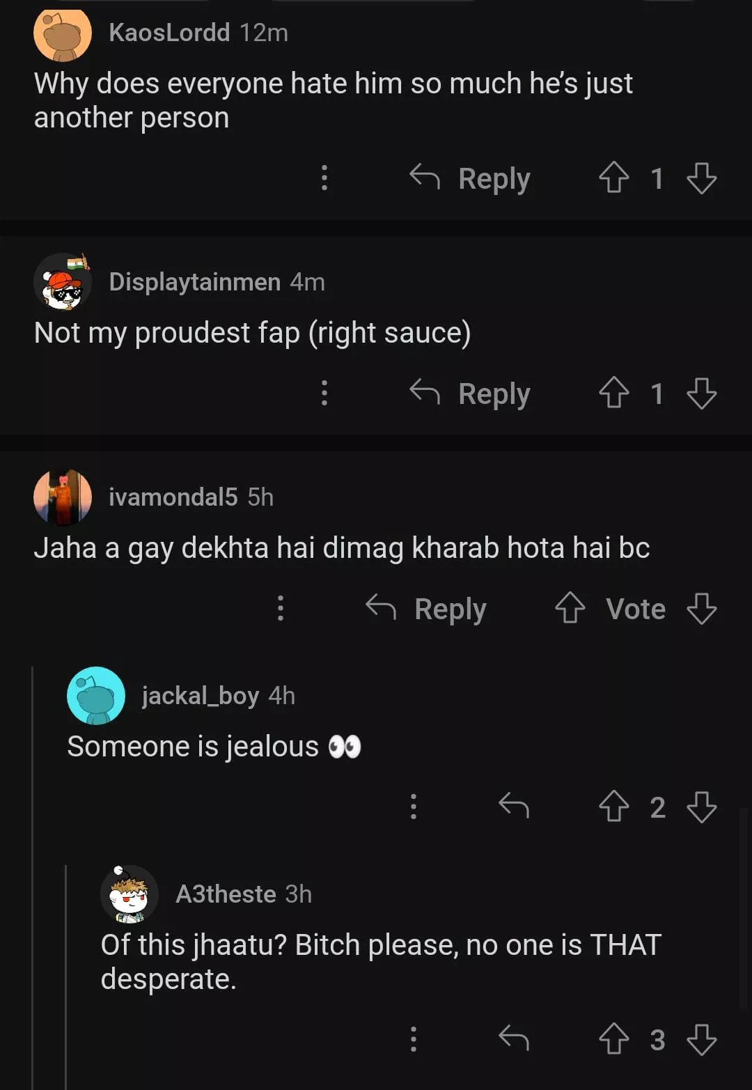Open three-dot menu on ivamondal5's comment
Image resolution: width=752 pixels, height=1090 pixels.
280,608
